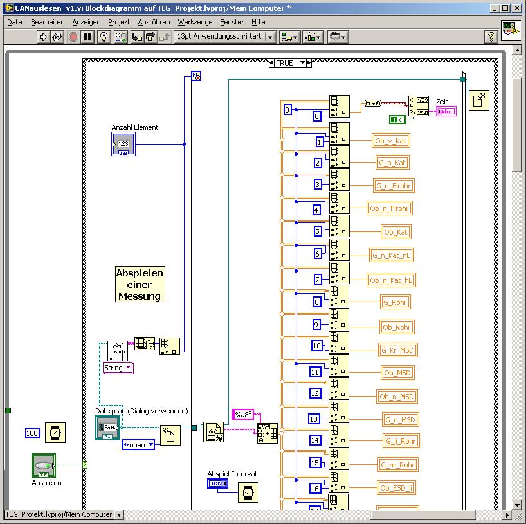
Task: Click the loop count N terminal
Action: coord(196,76)
